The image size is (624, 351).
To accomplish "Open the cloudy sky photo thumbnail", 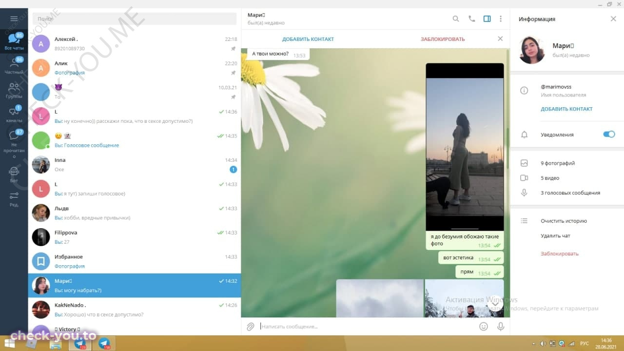I will pyautogui.click(x=380, y=298).
